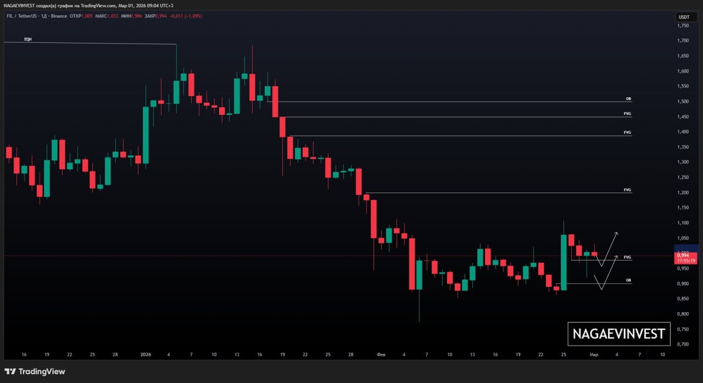The height and width of the screenshot is (383, 703).
Task: Click the 0,850 price axis label
Action: coord(683,299)
